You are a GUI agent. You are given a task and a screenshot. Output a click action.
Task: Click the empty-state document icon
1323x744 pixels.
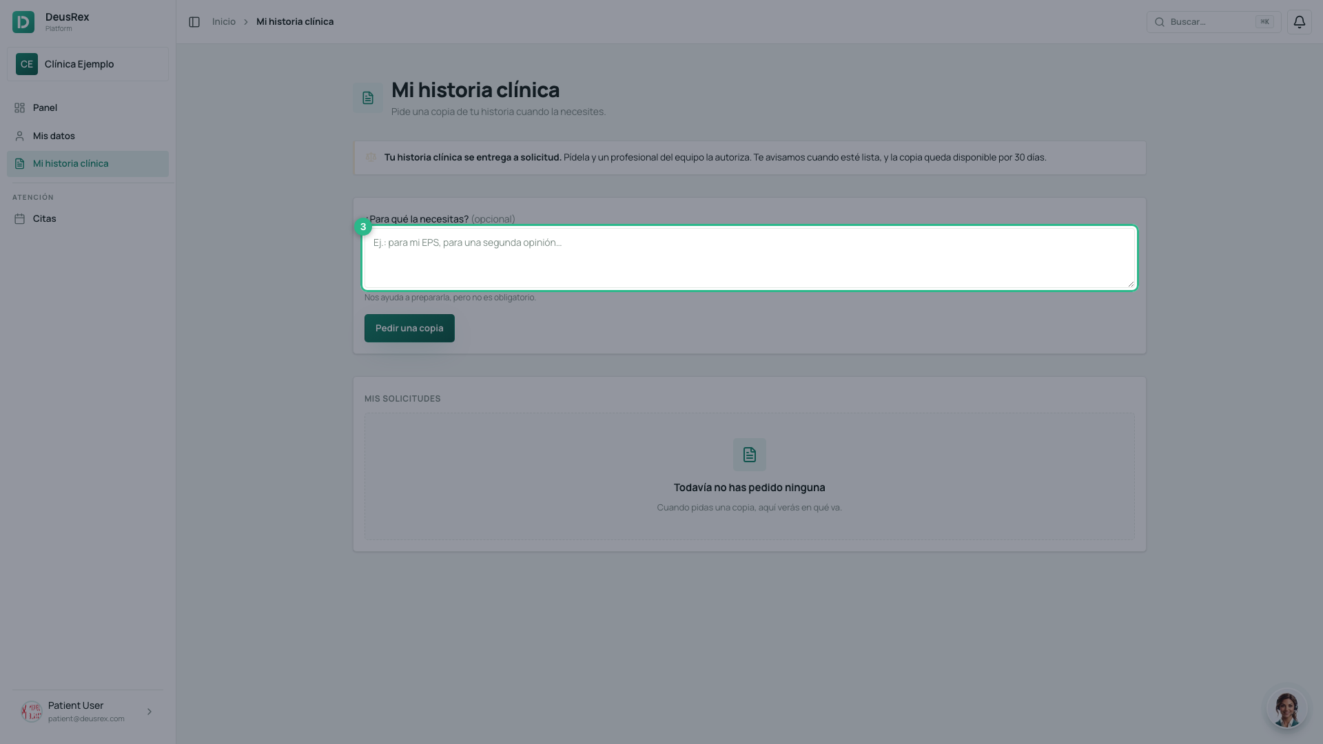[749, 455]
